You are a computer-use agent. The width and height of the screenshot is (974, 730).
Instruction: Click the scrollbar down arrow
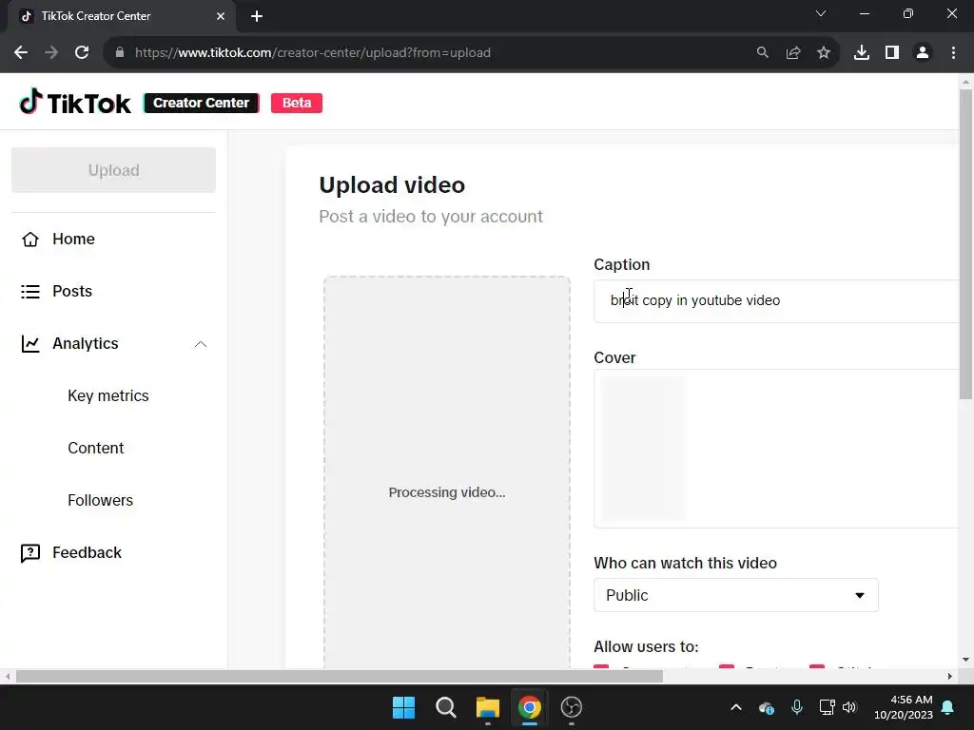(965, 660)
